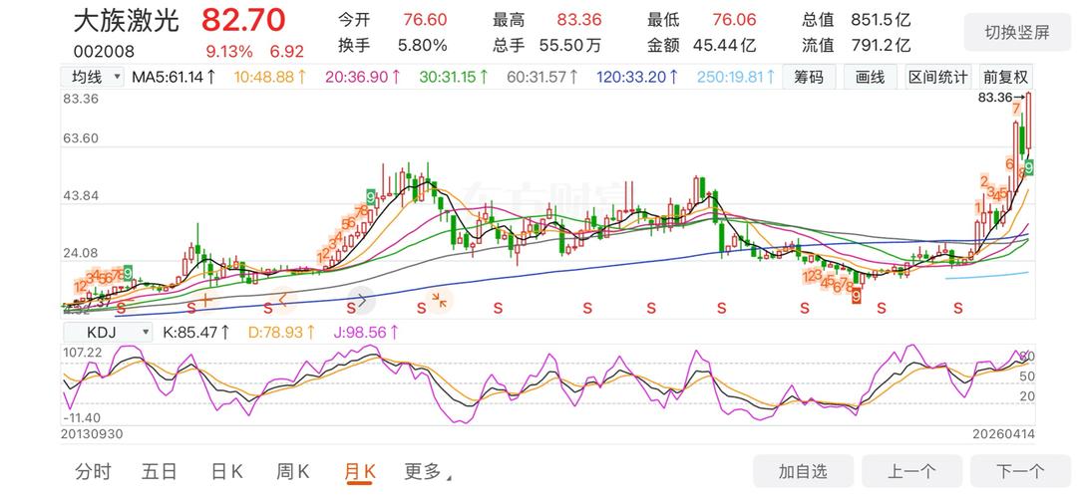Click the 最高 83.36 header value

tap(546, 20)
